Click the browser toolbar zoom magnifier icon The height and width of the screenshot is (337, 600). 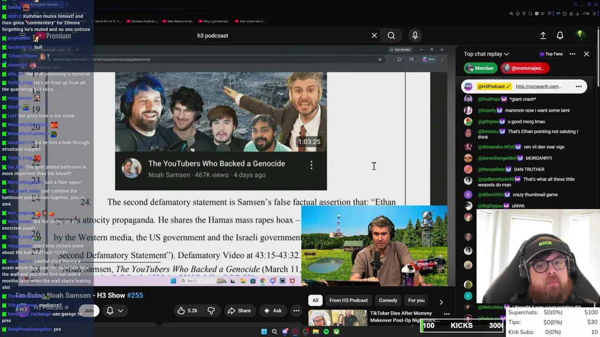[x=511, y=14]
